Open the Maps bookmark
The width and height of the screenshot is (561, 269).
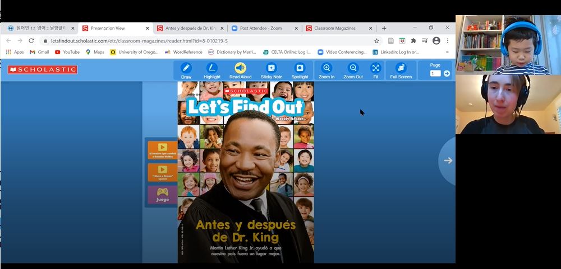click(95, 52)
